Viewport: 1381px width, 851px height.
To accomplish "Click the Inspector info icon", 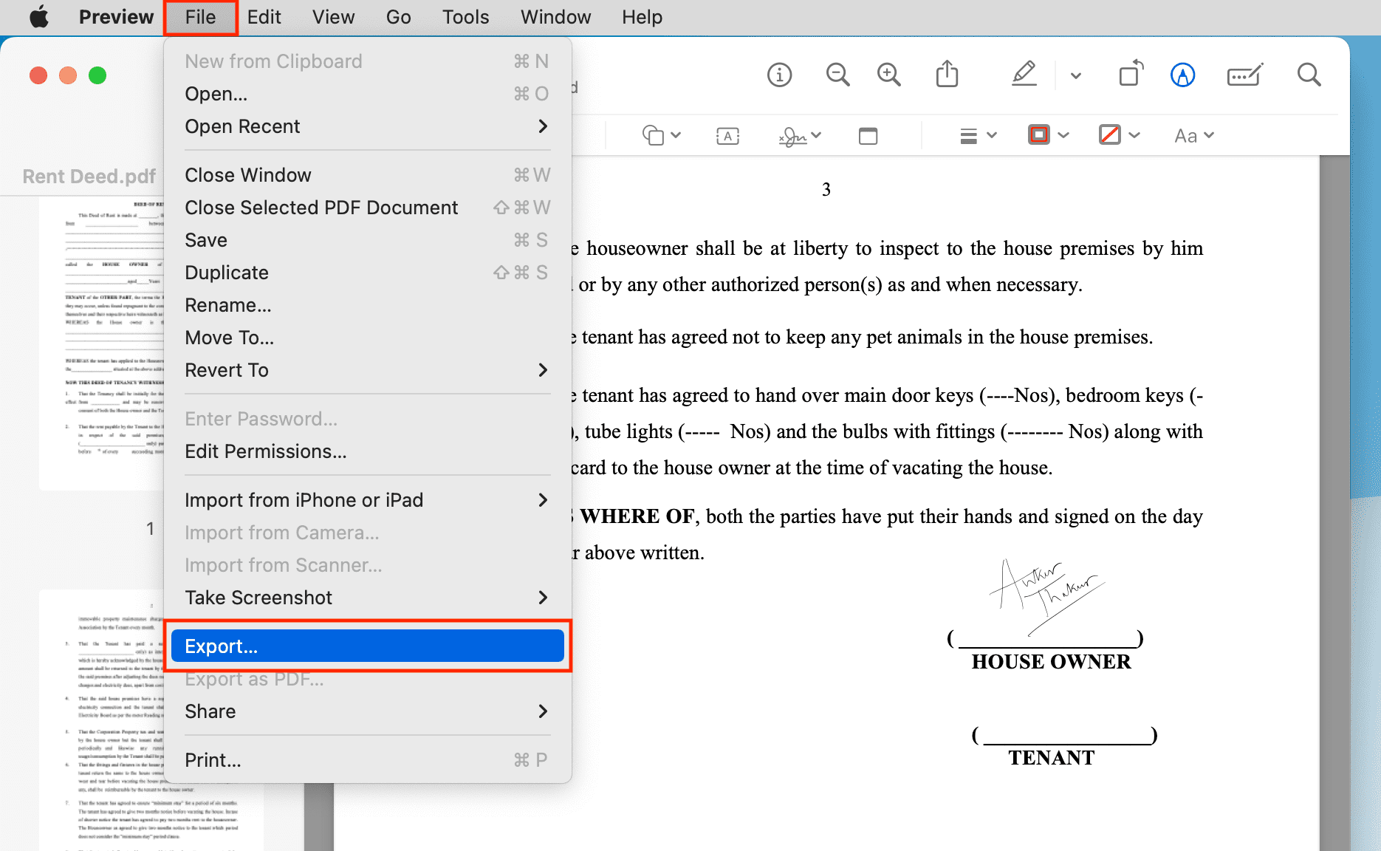I will pos(779,75).
